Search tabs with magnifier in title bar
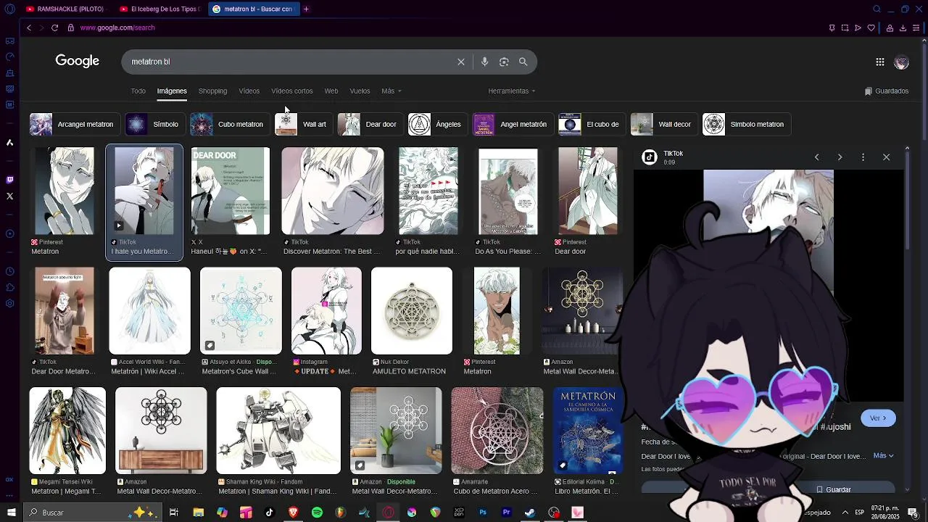 (x=877, y=9)
